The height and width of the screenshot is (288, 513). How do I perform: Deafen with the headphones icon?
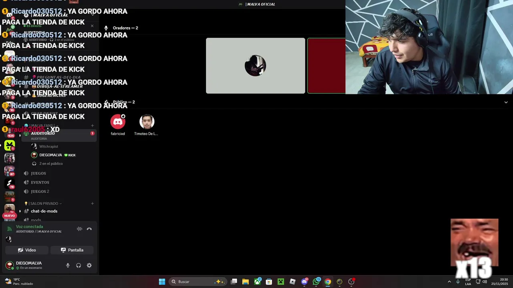[x=79, y=265]
